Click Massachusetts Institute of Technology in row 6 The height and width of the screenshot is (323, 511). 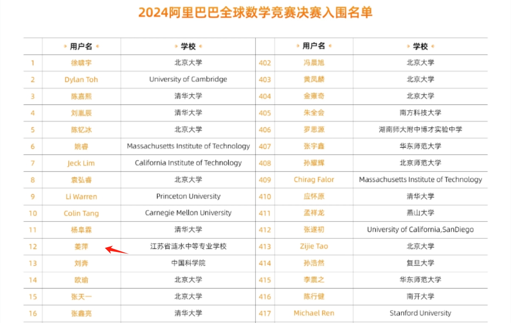(x=188, y=146)
